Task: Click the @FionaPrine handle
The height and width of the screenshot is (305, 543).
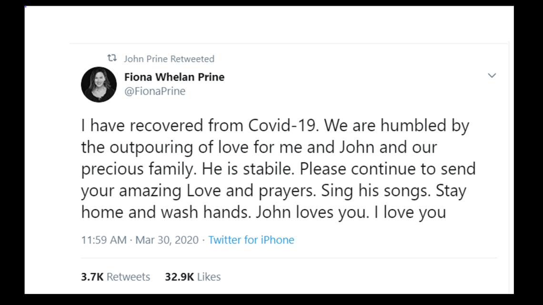Action: [155, 91]
